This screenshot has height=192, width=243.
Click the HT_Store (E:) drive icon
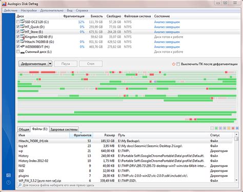click(x=23, y=31)
